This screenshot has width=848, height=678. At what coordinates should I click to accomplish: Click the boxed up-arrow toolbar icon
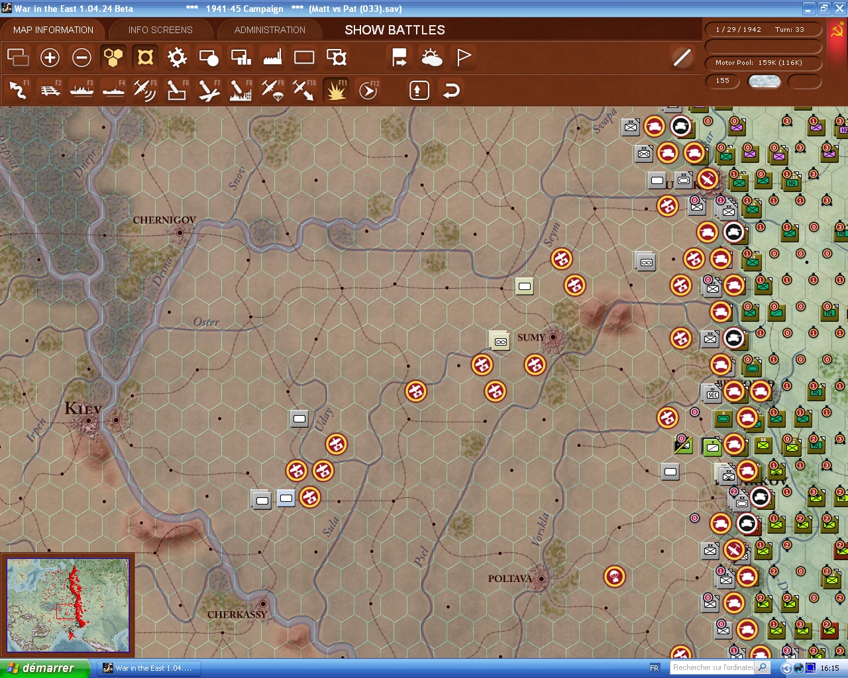tap(419, 90)
